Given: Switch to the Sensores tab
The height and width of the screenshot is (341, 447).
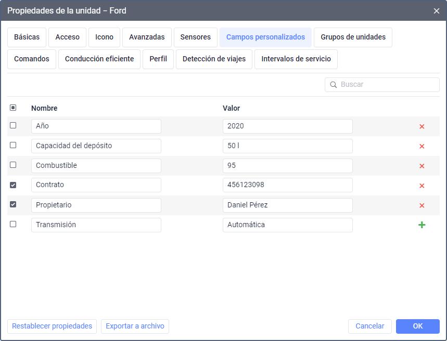Looking at the screenshot, I should [195, 37].
